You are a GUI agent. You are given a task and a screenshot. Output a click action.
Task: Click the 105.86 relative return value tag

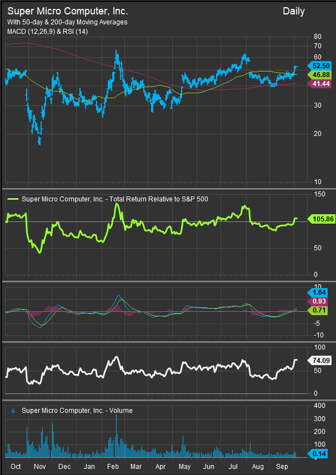pyautogui.click(x=322, y=219)
